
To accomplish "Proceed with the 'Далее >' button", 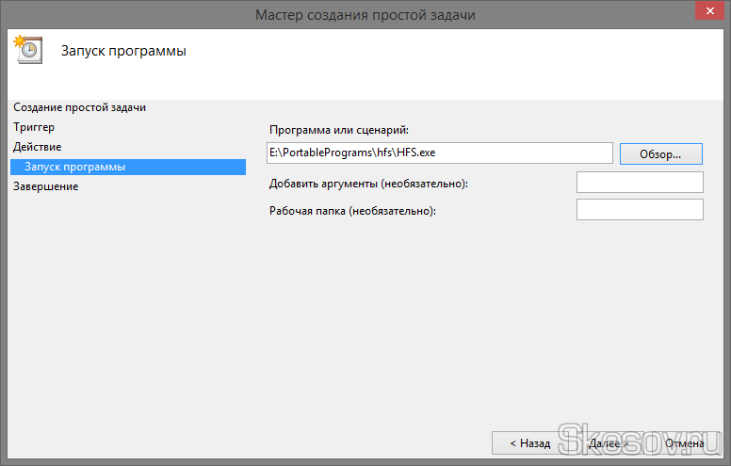I will [608, 442].
